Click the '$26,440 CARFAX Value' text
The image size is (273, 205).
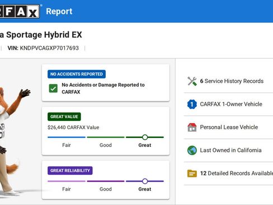click(73, 128)
